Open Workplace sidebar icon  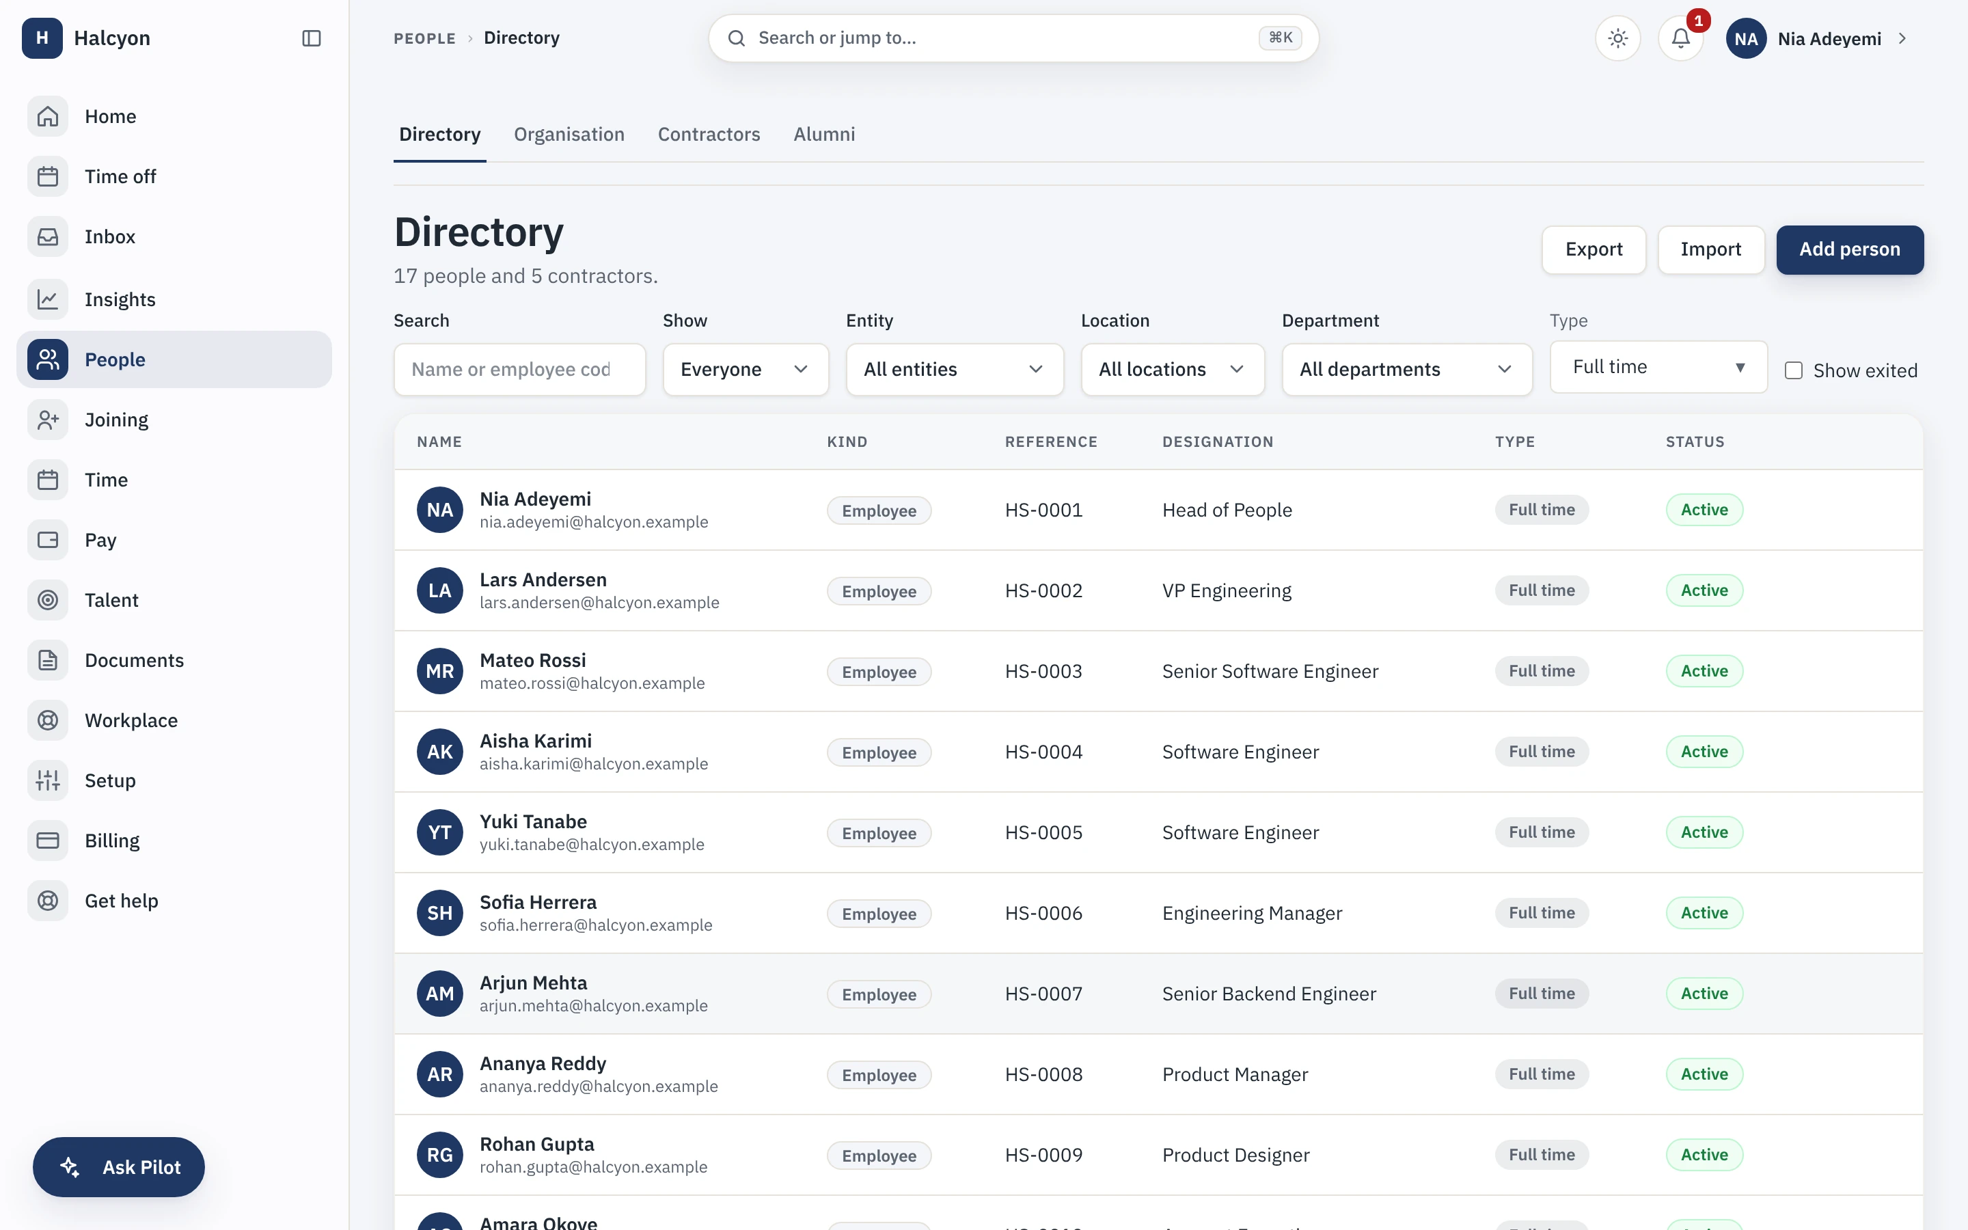click(48, 721)
